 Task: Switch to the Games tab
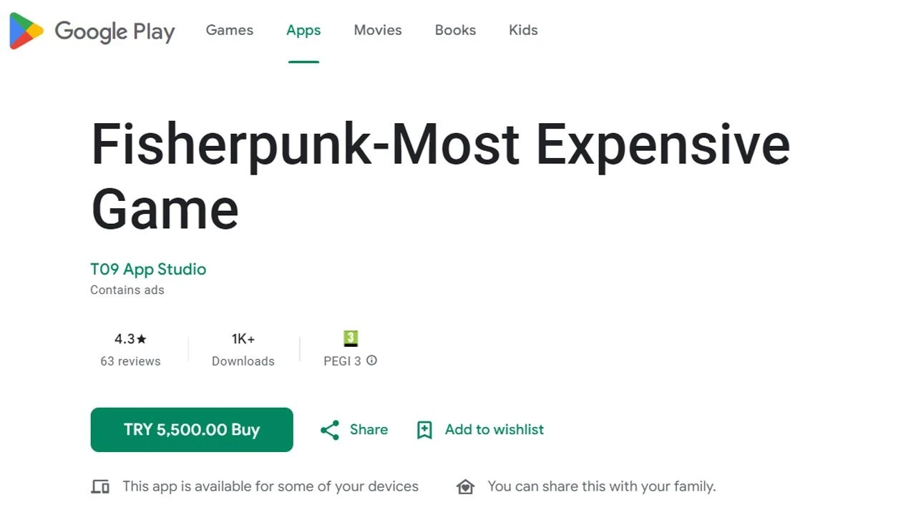pyautogui.click(x=229, y=30)
